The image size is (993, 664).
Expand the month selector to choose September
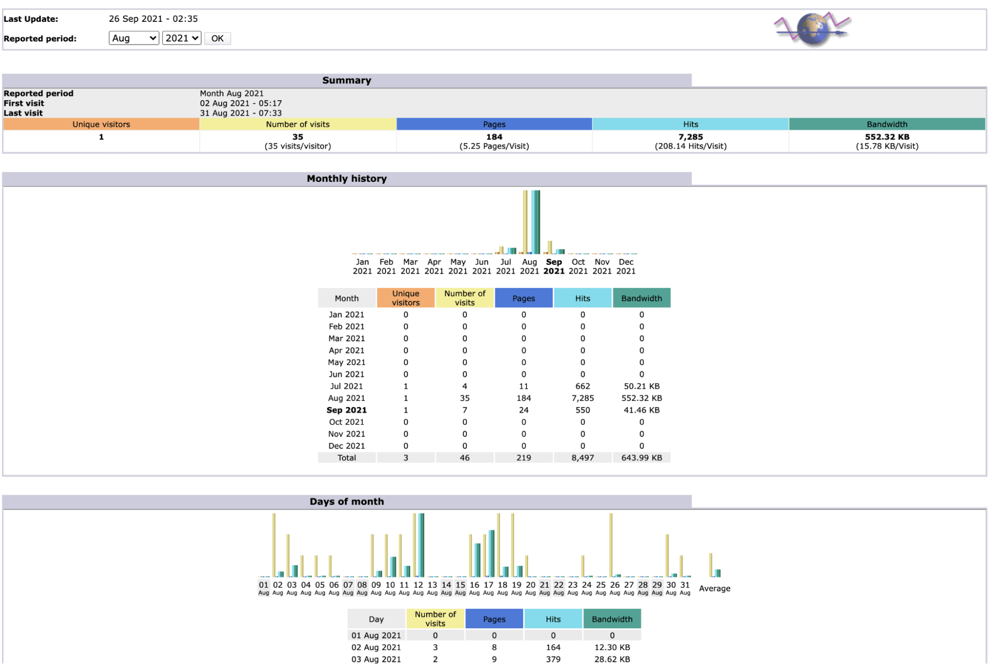(133, 38)
